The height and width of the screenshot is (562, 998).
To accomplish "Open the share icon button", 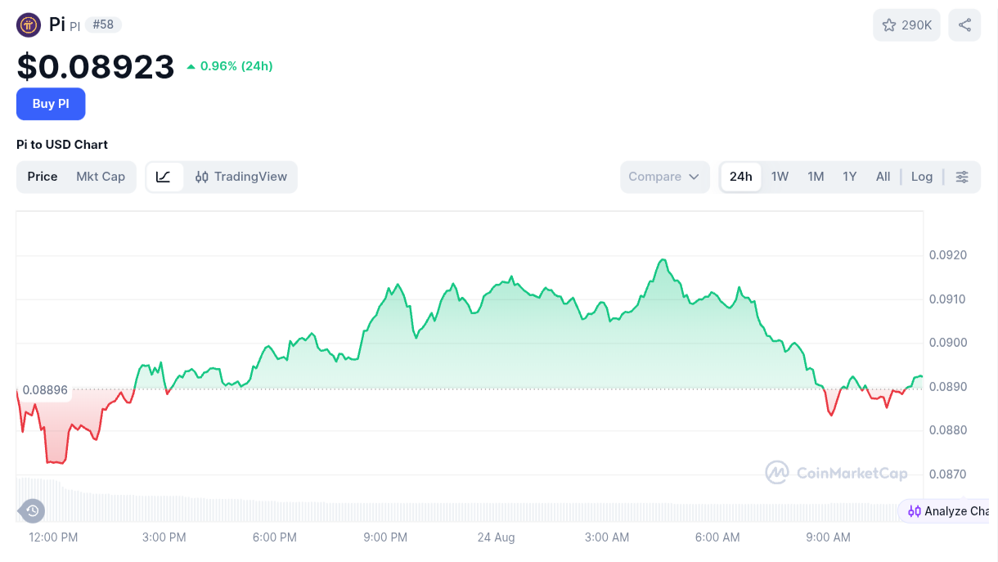I will (x=964, y=25).
